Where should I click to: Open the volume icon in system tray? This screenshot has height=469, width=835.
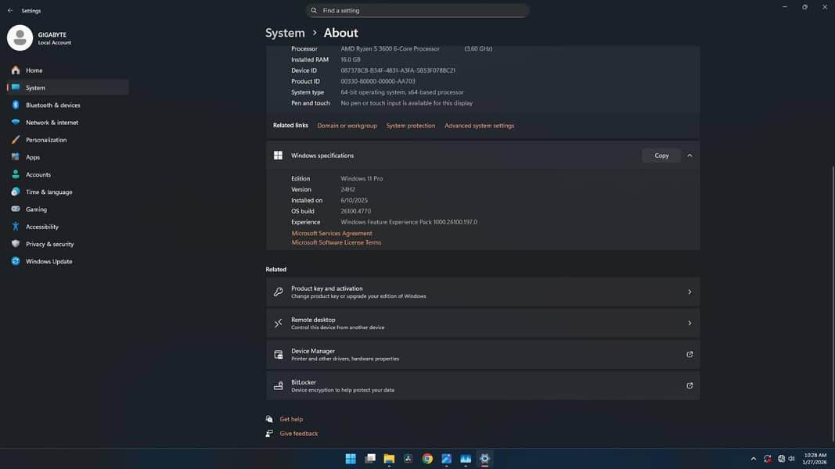791,459
